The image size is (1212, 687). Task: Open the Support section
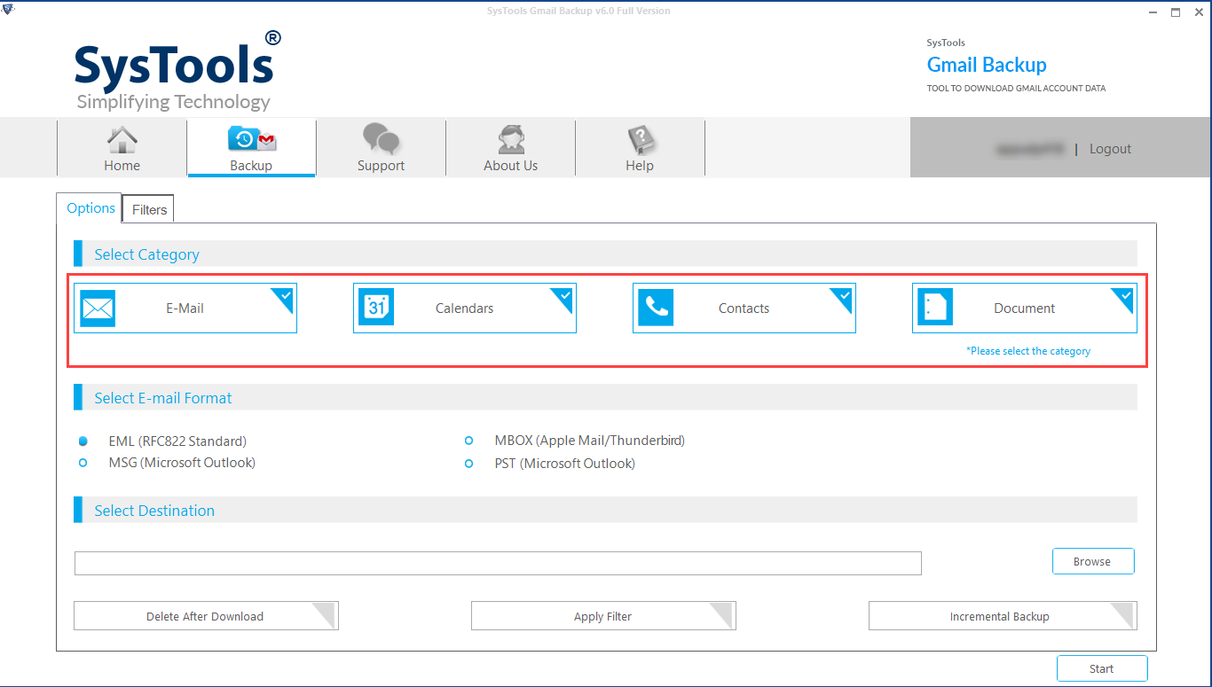pyautogui.click(x=381, y=148)
